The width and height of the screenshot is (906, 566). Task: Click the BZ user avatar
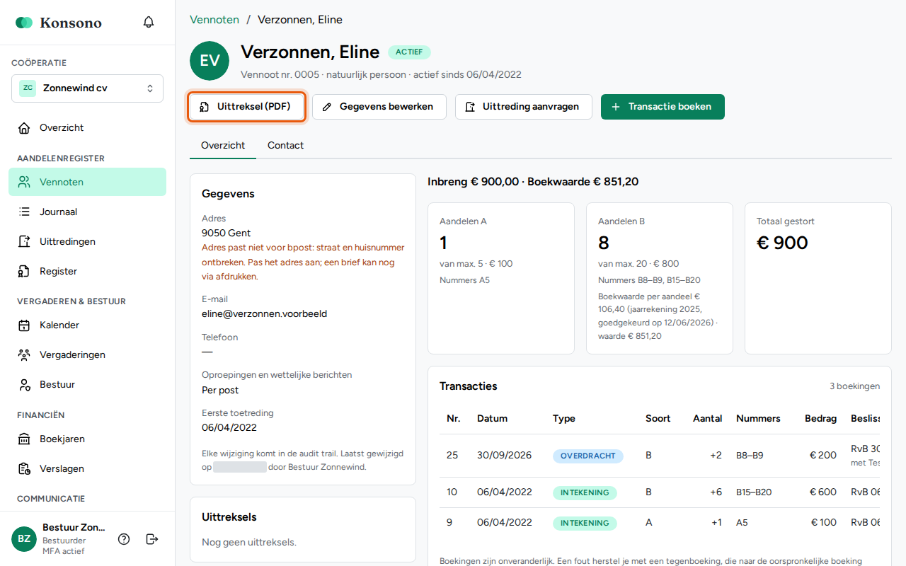[x=24, y=539]
